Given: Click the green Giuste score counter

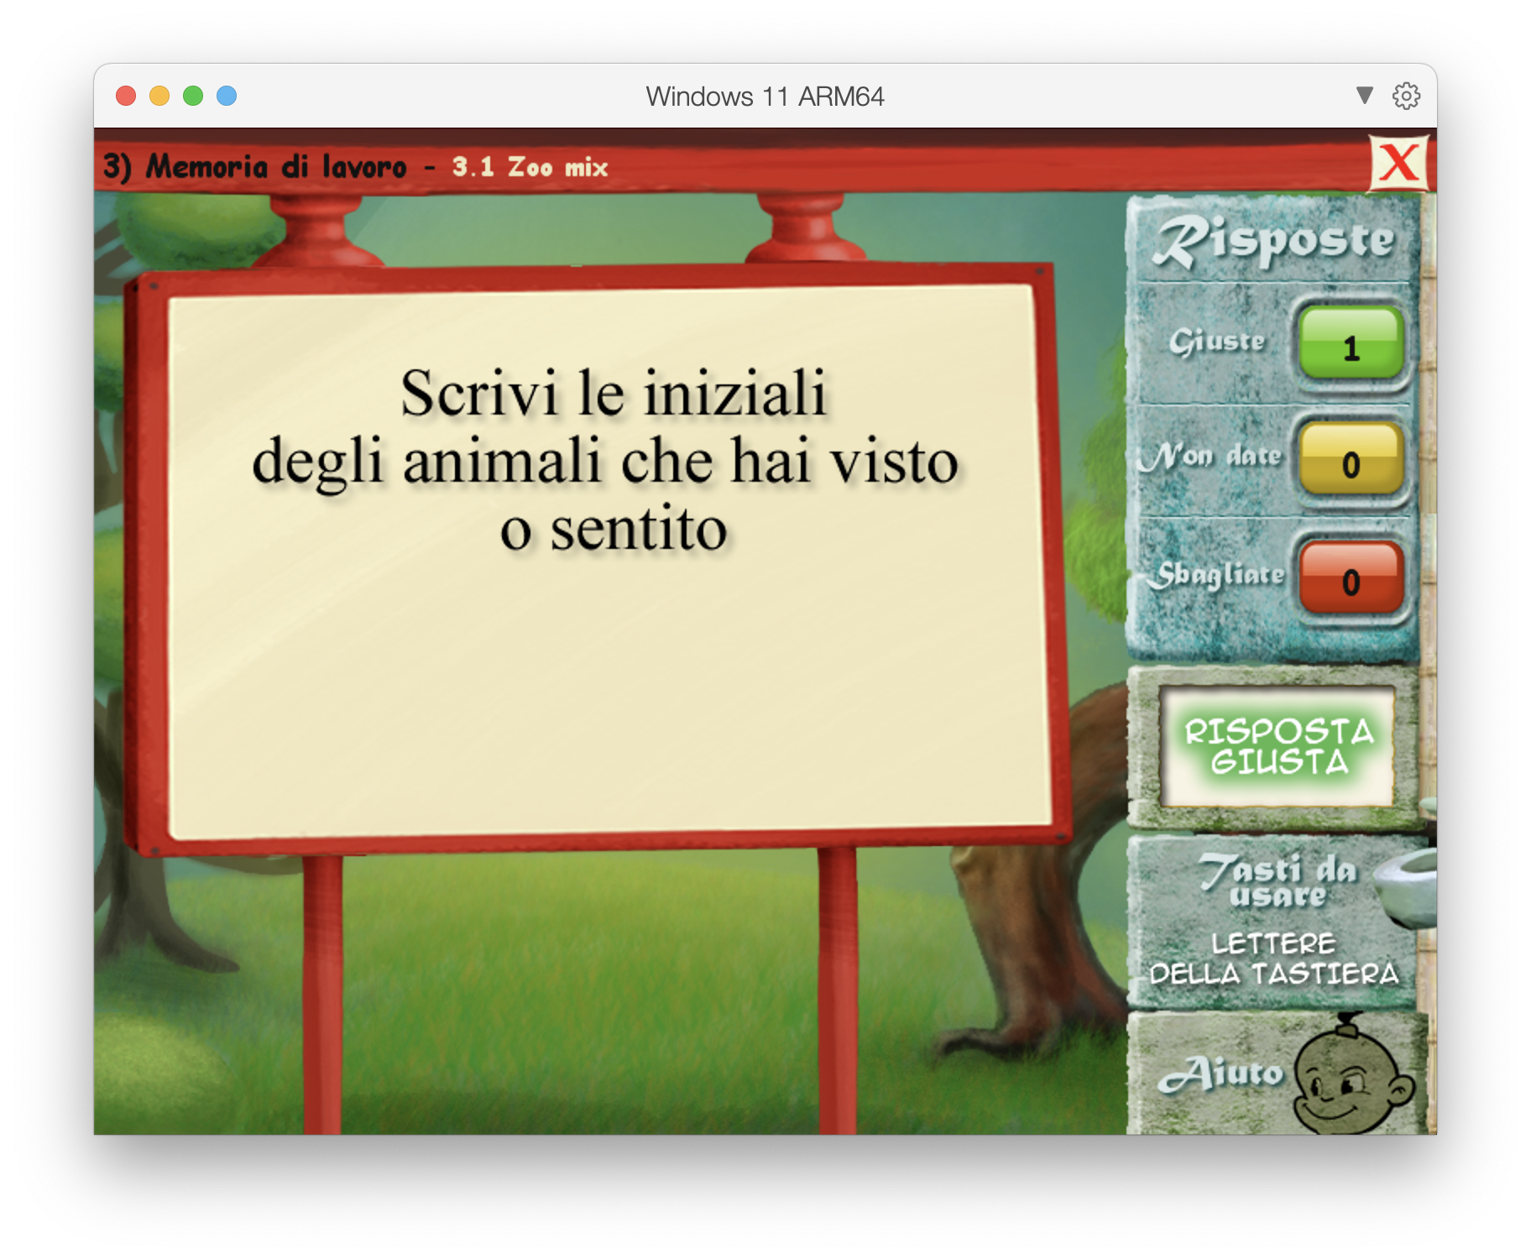Looking at the screenshot, I should coord(1351,345).
